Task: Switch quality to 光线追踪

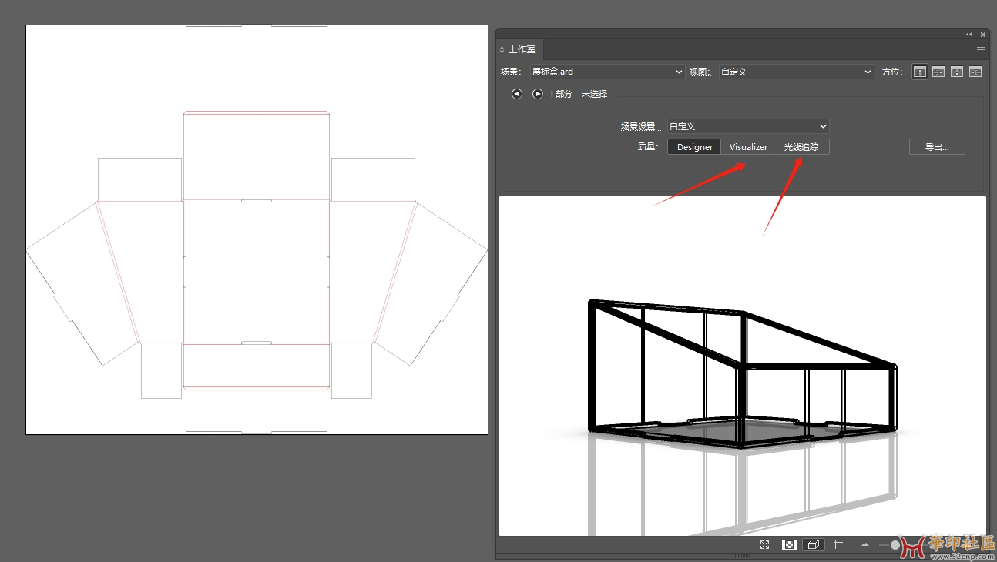Action: click(801, 147)
